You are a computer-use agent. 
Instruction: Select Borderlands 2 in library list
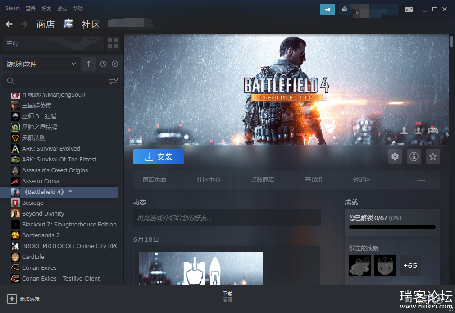[x=41, y=235]
